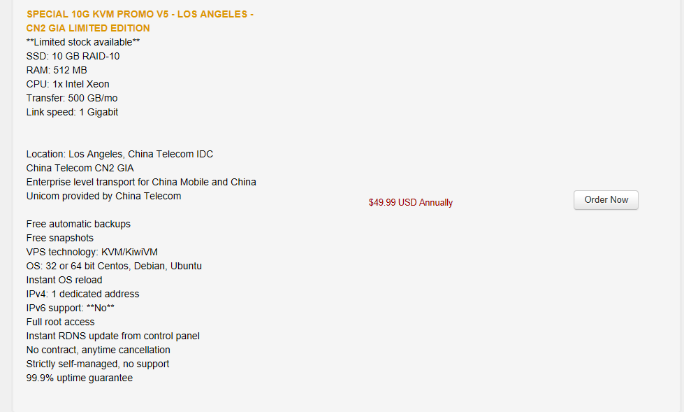
Task: Click the 99.9% uptime guarantee text
Action: 80,378
